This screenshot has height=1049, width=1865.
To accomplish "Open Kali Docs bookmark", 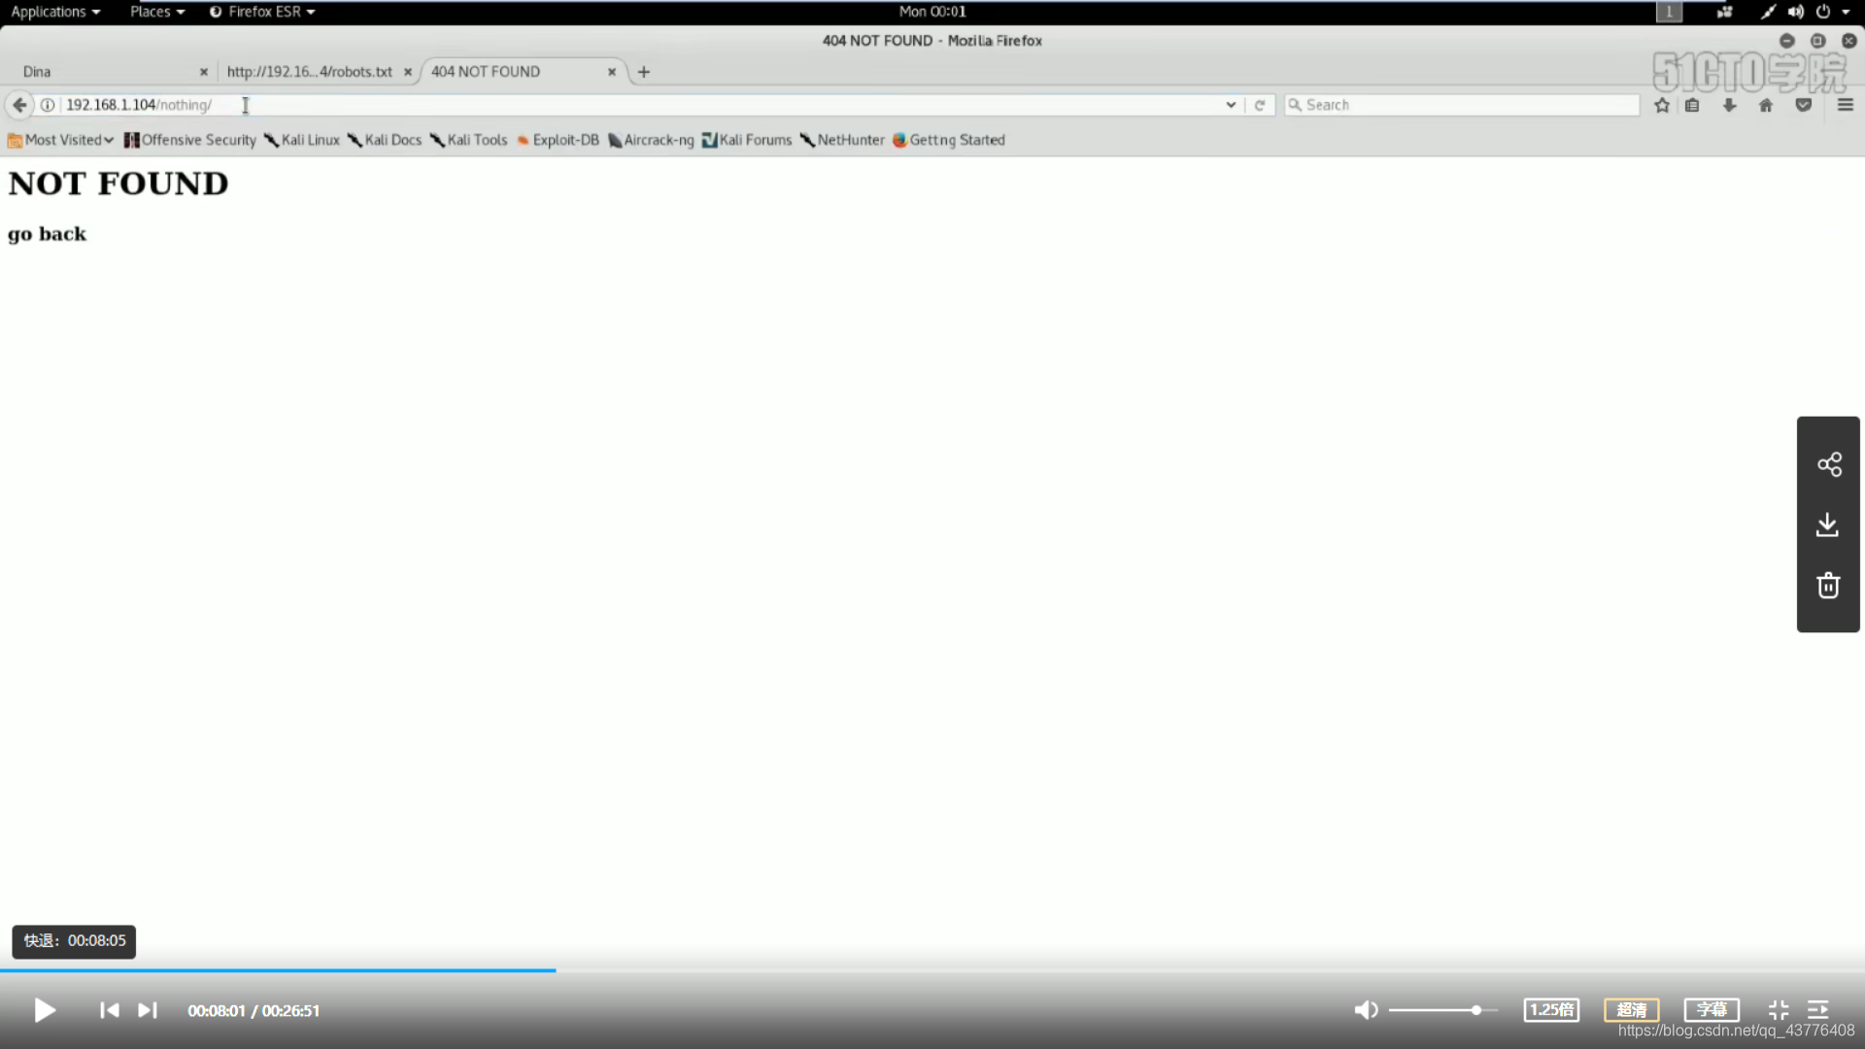I will click(x=385, y=140).
